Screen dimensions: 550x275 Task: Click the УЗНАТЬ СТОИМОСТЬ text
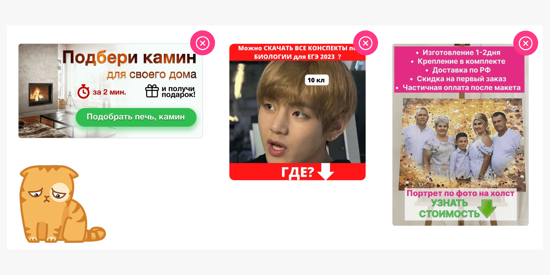449,208
